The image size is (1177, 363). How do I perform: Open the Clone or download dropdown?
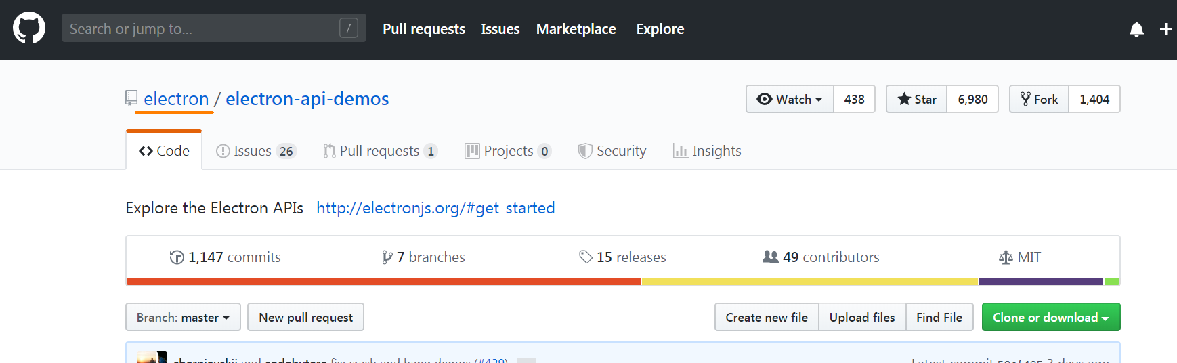[1051, 317]
